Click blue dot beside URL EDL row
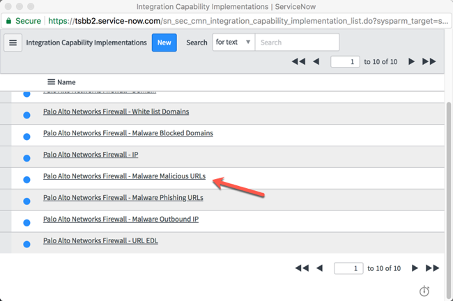The width and height of the screenshot is (453, 301). point(26,245)
